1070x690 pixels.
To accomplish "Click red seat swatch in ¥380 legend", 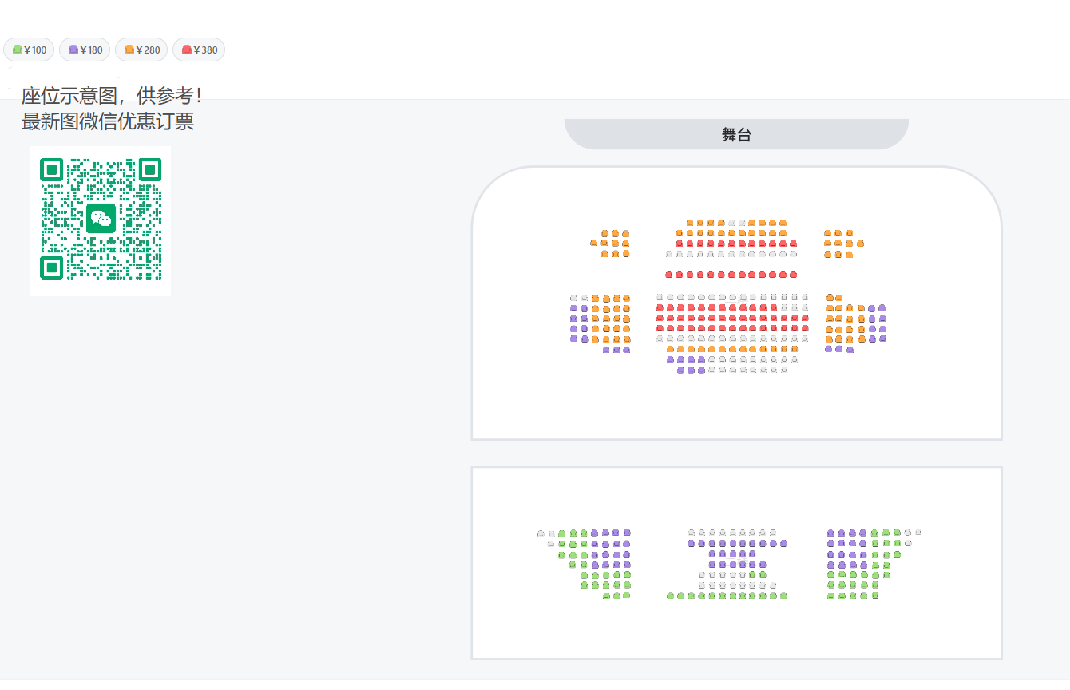I will click(x=187, y=50).
